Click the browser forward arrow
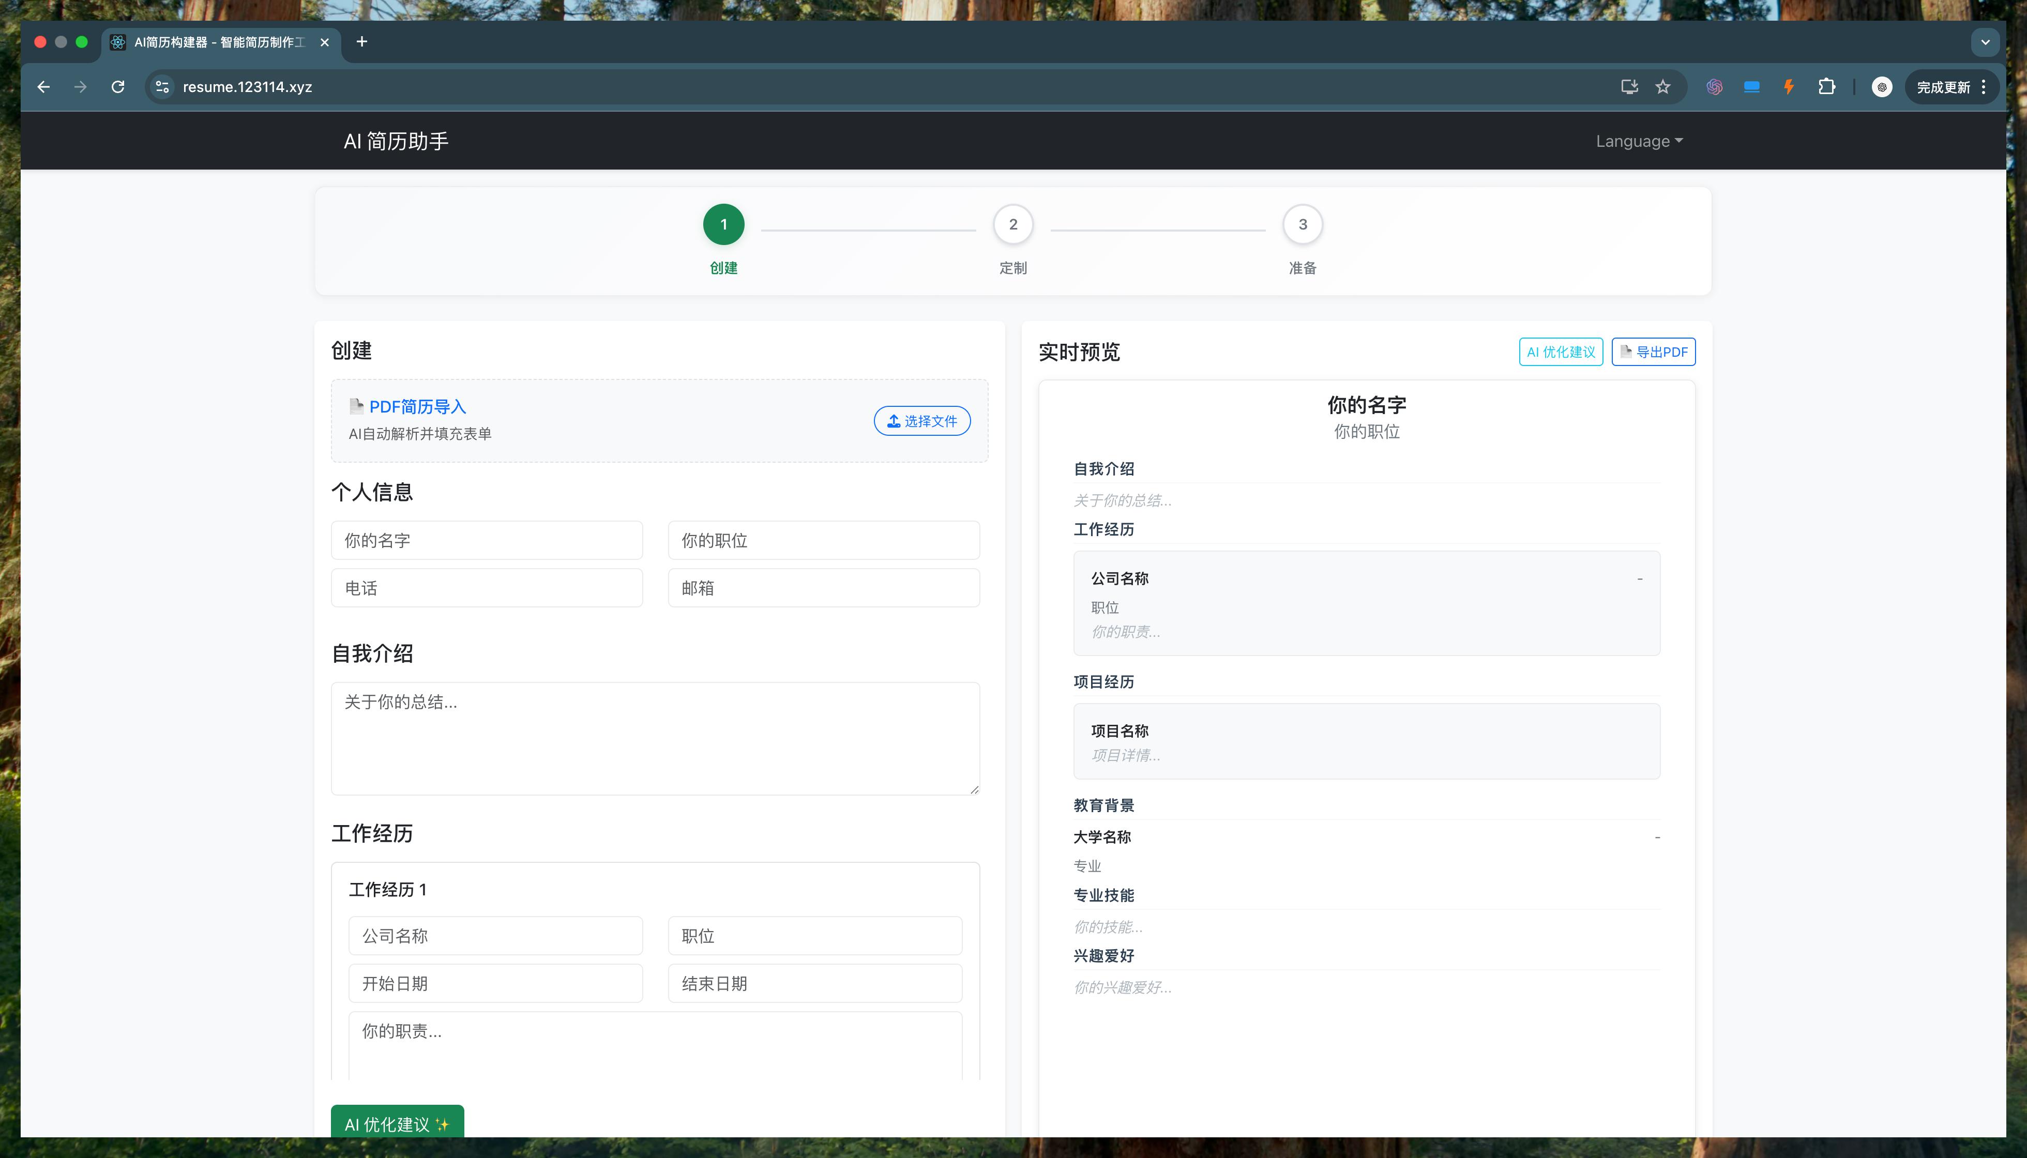 [80, 87]
